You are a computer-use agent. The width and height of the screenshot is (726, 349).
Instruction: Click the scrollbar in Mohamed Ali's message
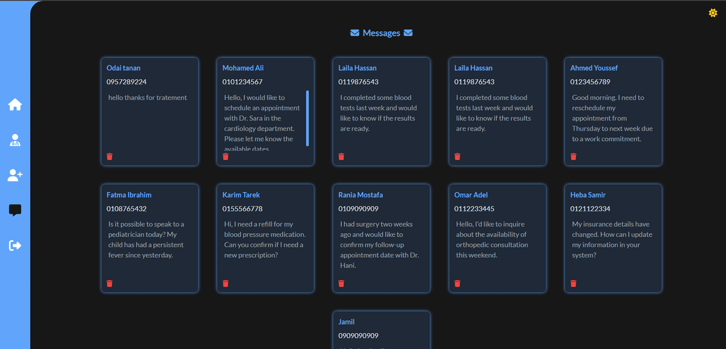[x=307, y=118]
